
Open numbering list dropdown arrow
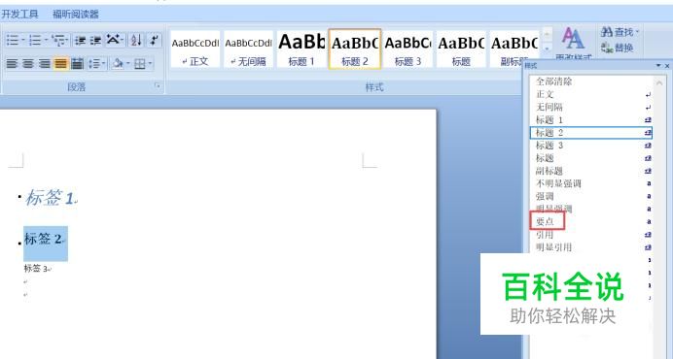(46, 41)
